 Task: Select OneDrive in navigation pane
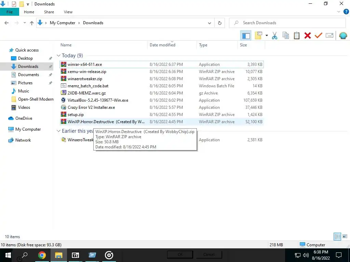(24, 118)
